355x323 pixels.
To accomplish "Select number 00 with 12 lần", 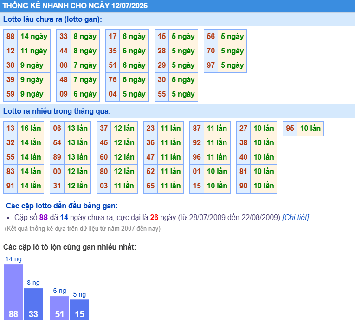I will pyautogui.click(x=57, y=172).
